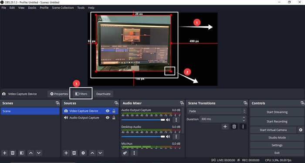Viewport: 305px width, 163px height.
Task: Remove selected source with trash icon
Action: 74,153
